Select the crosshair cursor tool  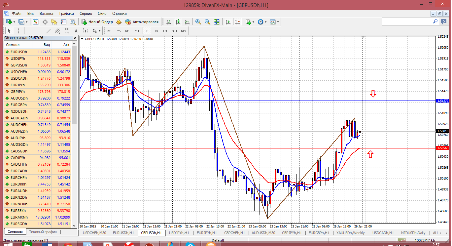19,31
